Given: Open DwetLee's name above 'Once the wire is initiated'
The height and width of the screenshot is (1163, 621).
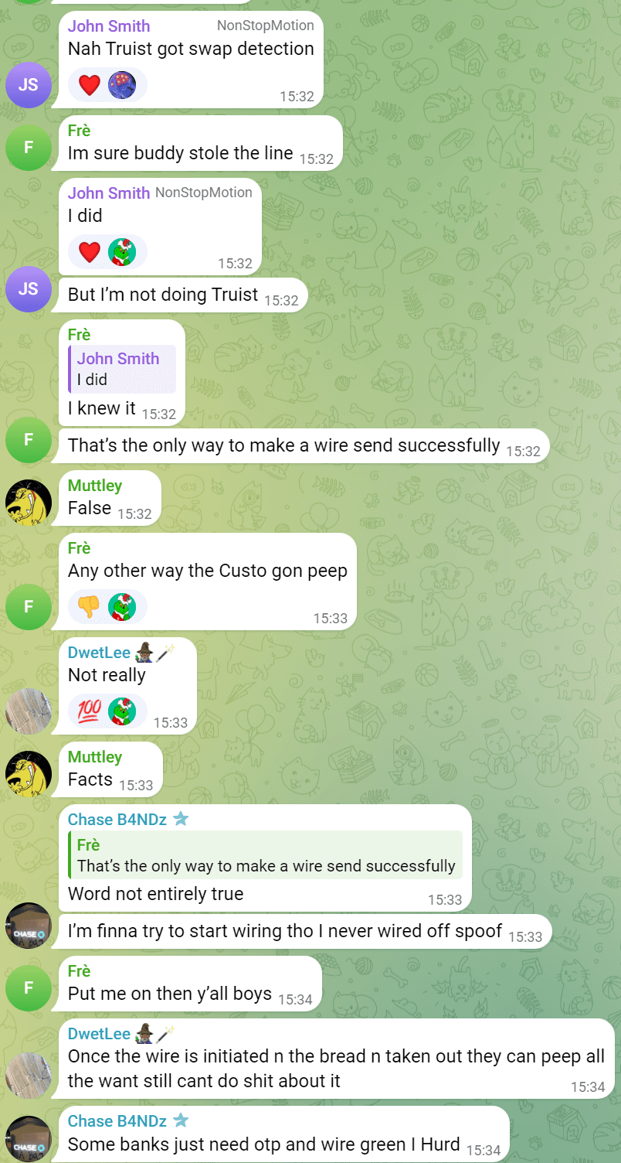Looking at the screenshot, I should (x=99, y=1034).
